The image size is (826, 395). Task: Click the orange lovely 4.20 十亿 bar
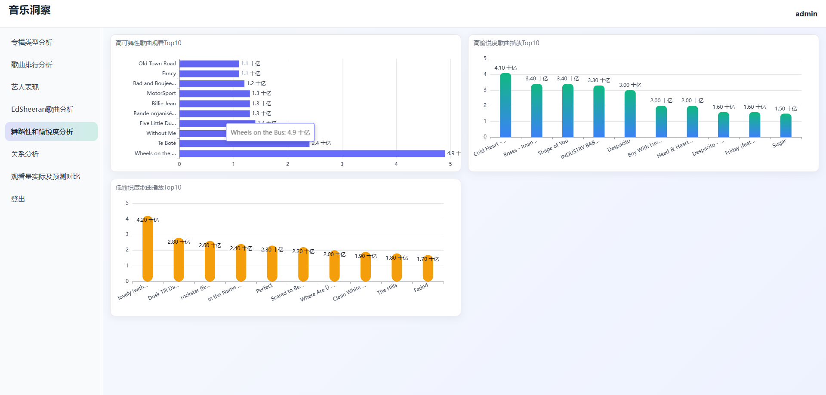click(148, 249)
